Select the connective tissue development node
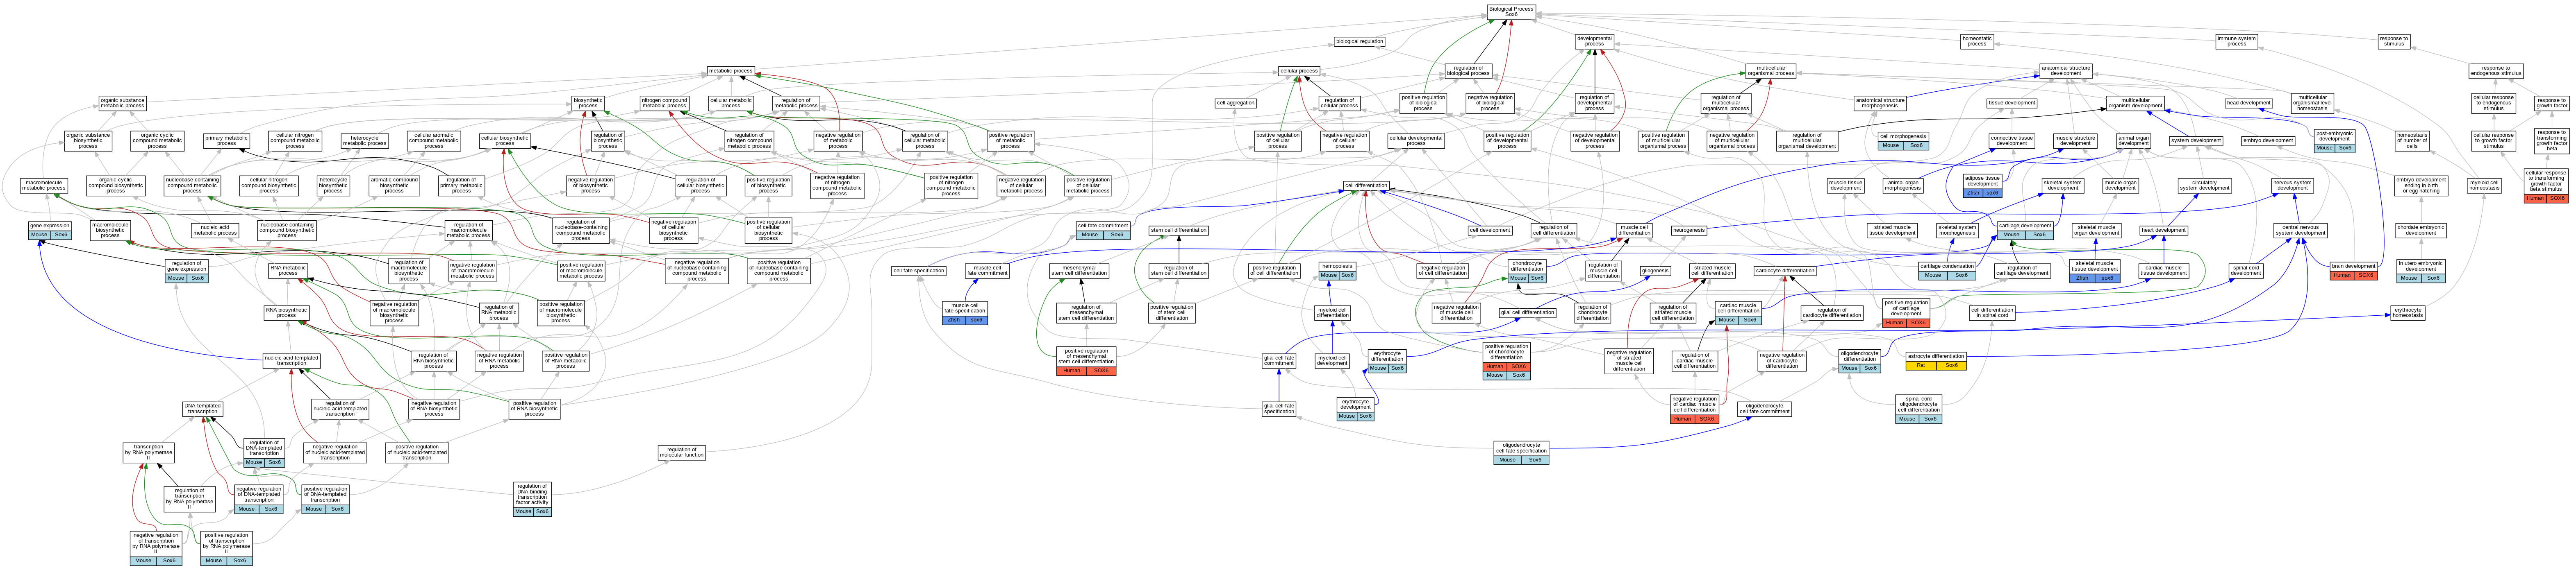 point(2011,141)
